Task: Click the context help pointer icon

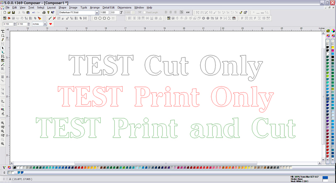Action: [53, 13]
